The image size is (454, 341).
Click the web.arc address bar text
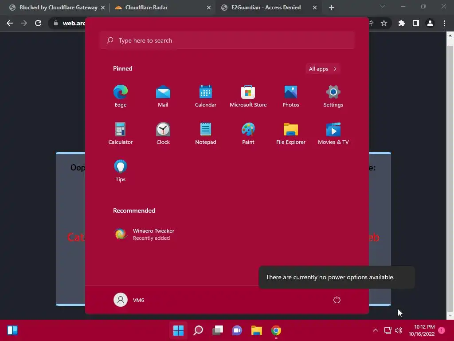click(x=74, y=23)
